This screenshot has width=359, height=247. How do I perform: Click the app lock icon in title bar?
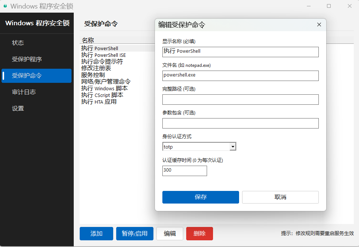5,6
